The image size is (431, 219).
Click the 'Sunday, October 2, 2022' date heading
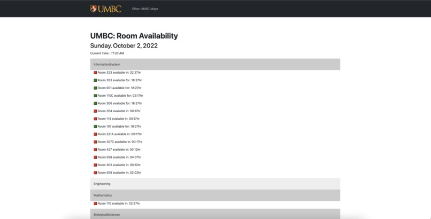coord(124,46)
